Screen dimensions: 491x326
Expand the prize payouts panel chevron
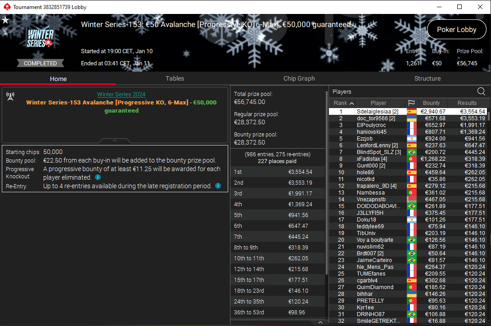320,322
